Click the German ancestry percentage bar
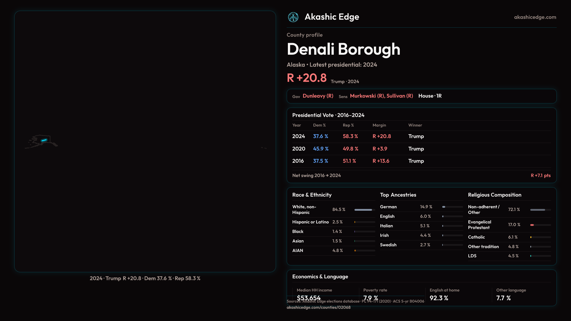The width and height of the screenshot is (571, 321). pos(452,207)
